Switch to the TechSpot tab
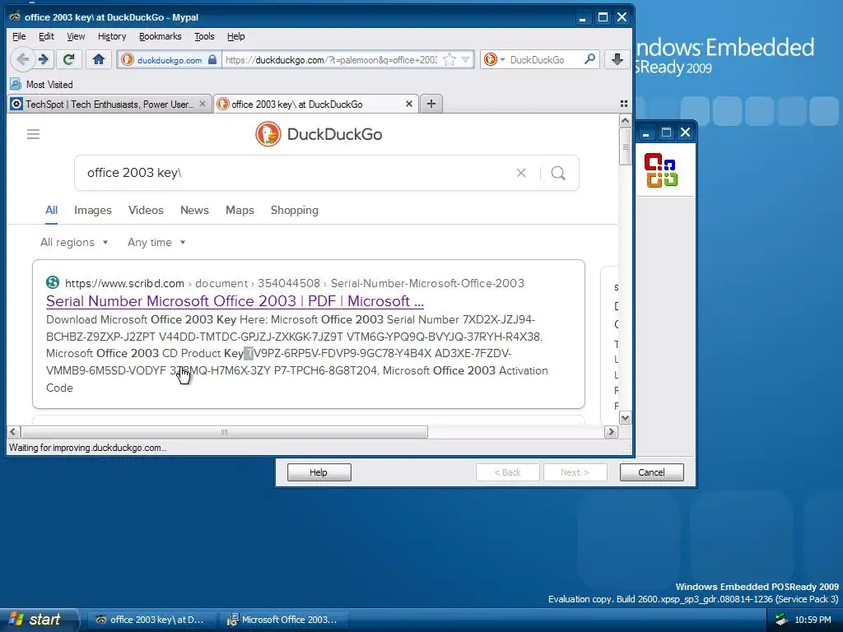843x632 pixels. point(109,104)
